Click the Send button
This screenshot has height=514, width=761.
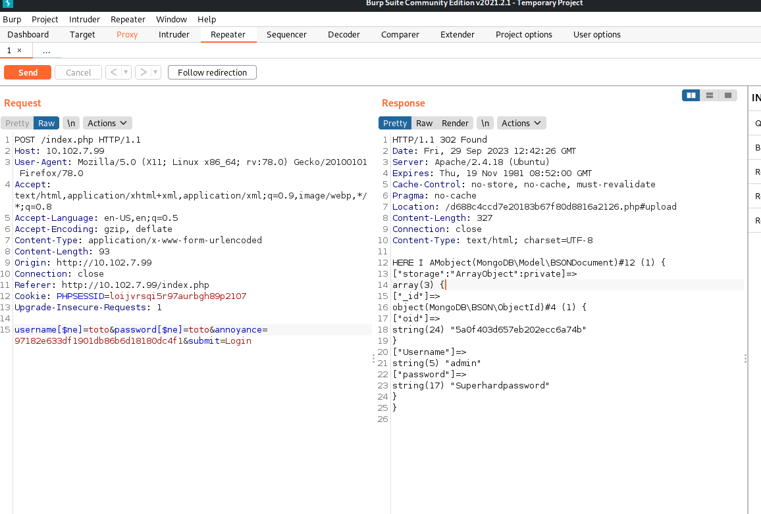point(28,72)
